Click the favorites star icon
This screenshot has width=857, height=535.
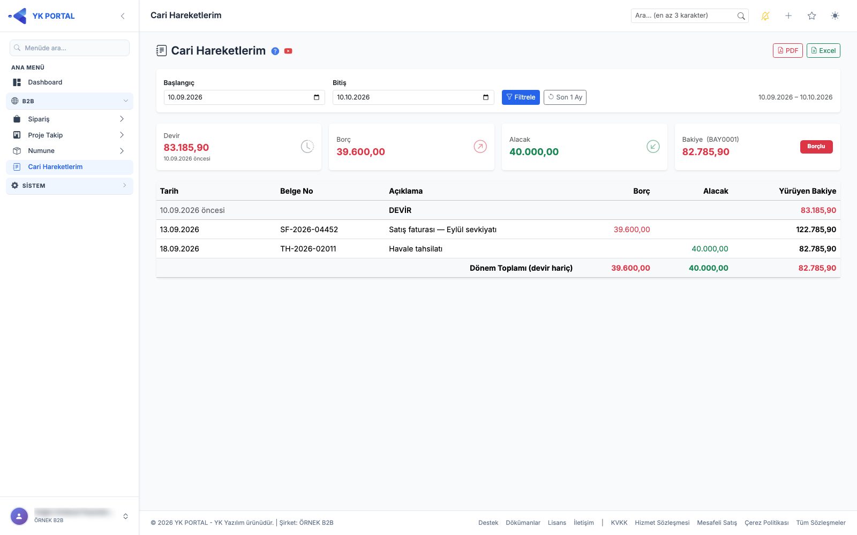tap(811, 16)
